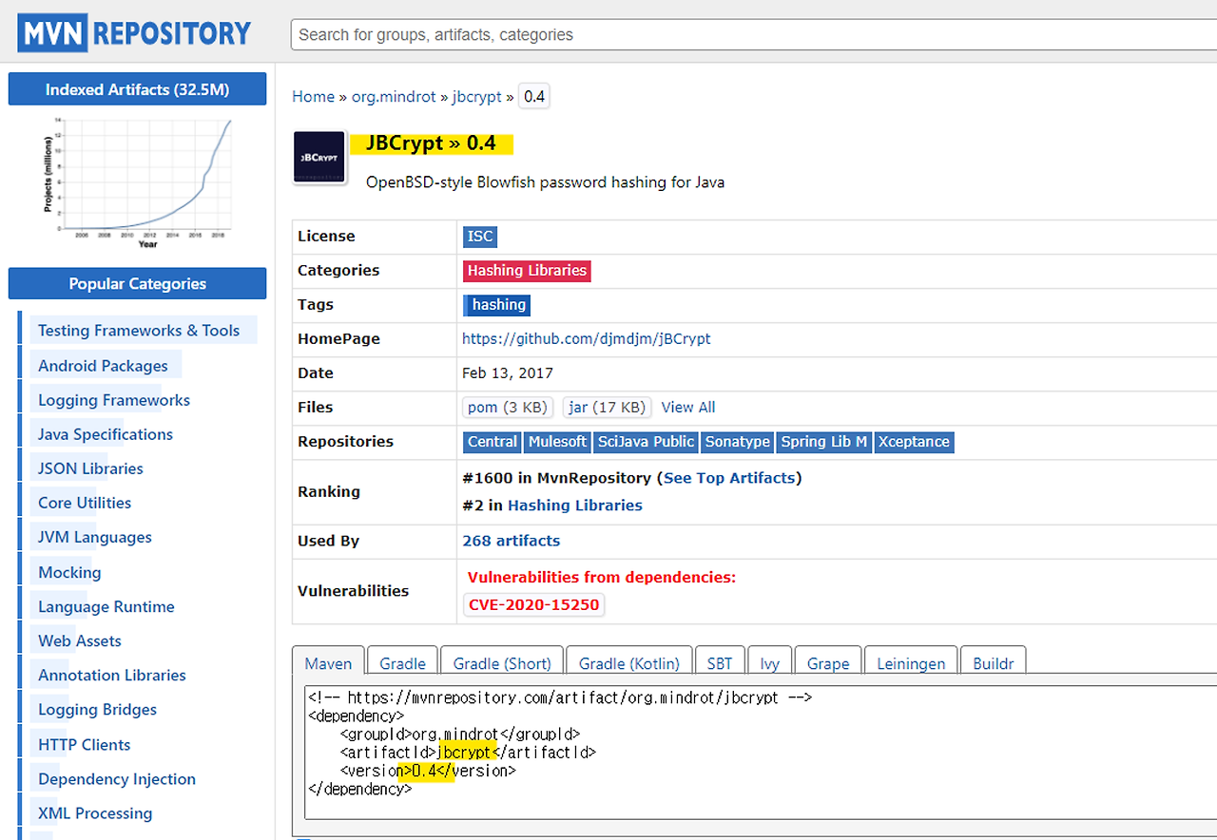Switch to the Gradle (Short) tab
The image size is (1217, 840).
point(502,662)
